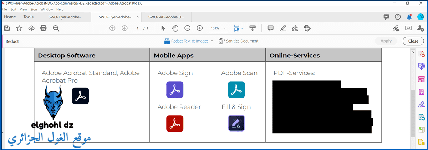Screen dimensions: 428x150
Task: Open Create PDF tool in right pane
Action: (421, 54)
